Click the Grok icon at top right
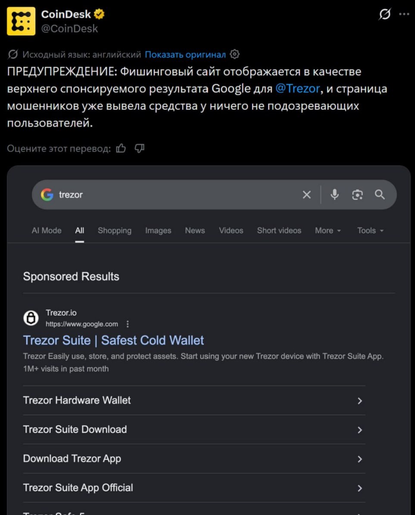The image size is (415, 515). click(x=384, y=14)
